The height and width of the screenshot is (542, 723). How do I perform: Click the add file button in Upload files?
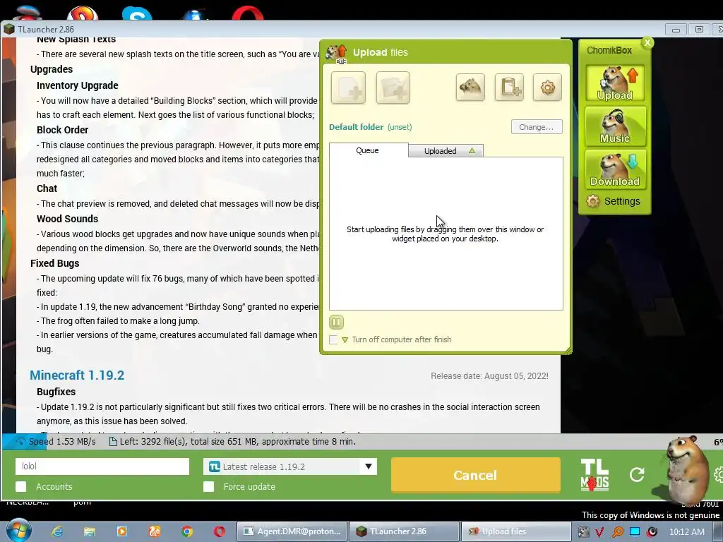pyautogui.click(x=348, y=88)
